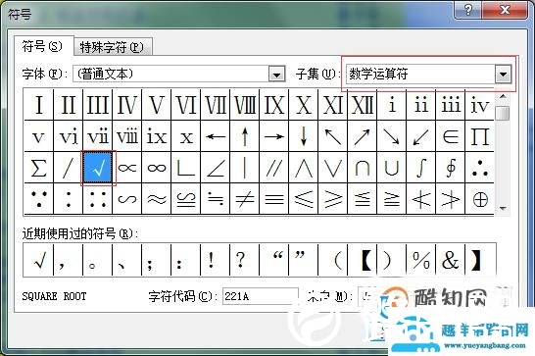Select the less-than-or-equal symbol
This screenshot has width=535, height=356.
pyautogui.click(x=304, y=199)
